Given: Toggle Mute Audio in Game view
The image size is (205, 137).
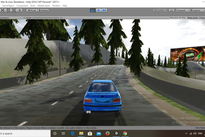Looking at the screenshot, I should pyautogui.click(x=193, y=18).
